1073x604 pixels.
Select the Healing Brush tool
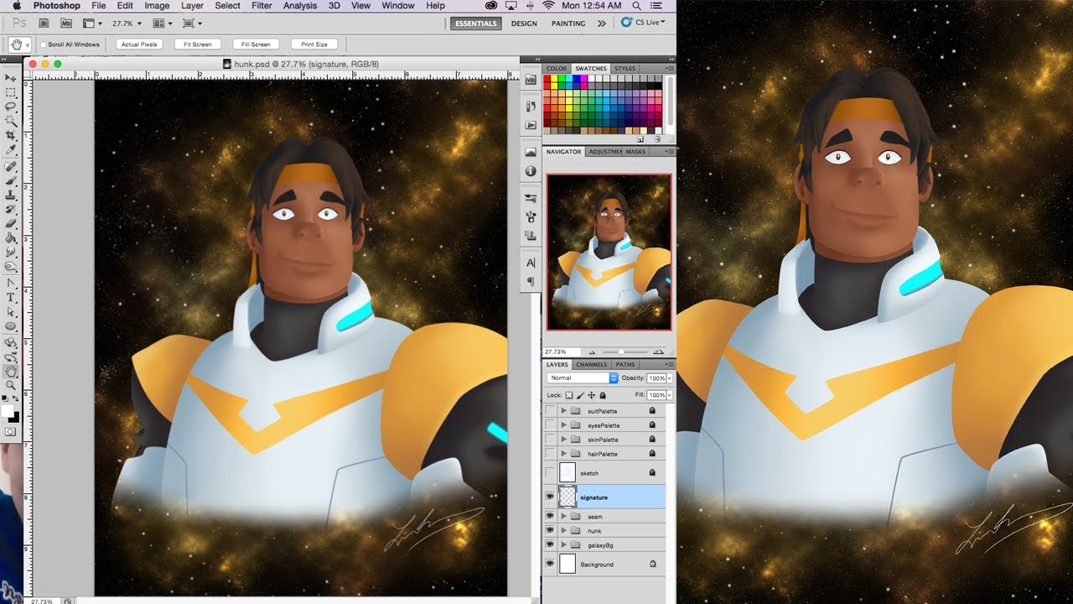coord(11,166)
